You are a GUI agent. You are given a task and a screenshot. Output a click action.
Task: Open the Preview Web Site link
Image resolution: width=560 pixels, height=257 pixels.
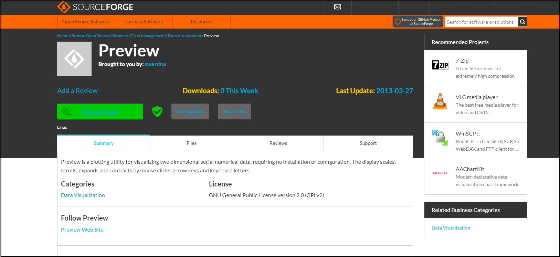[82, 229]
